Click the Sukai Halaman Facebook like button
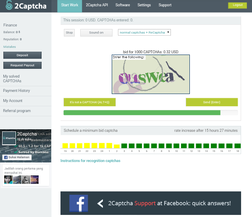The height and width of the screenshot is (217, 252). click(x=17, y=157)
